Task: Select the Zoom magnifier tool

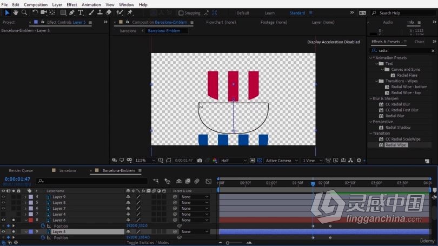Action: pos(24,12)
